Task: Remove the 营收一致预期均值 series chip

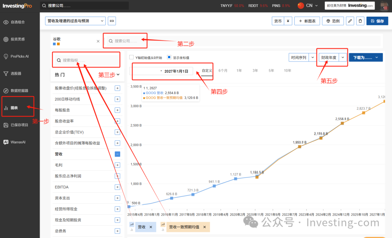Action: (204, 227)
